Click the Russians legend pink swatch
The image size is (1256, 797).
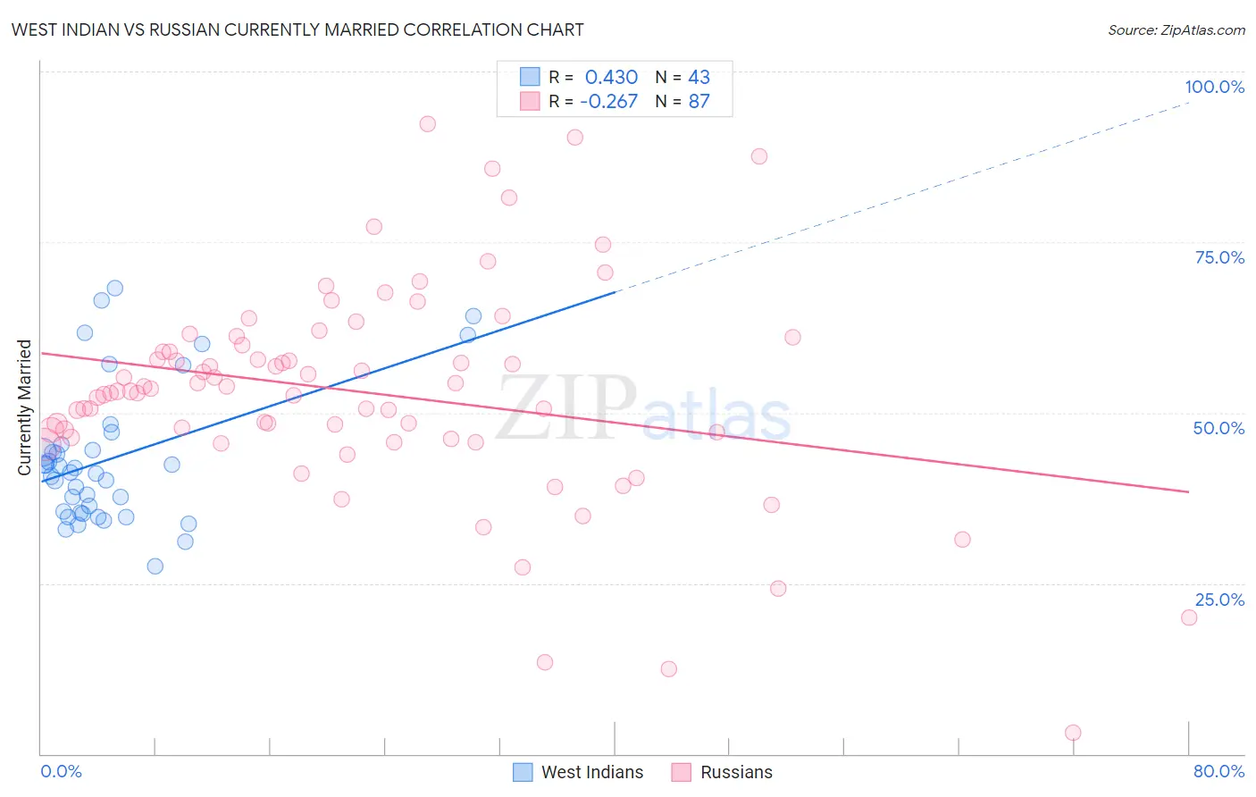coord(682,772)
